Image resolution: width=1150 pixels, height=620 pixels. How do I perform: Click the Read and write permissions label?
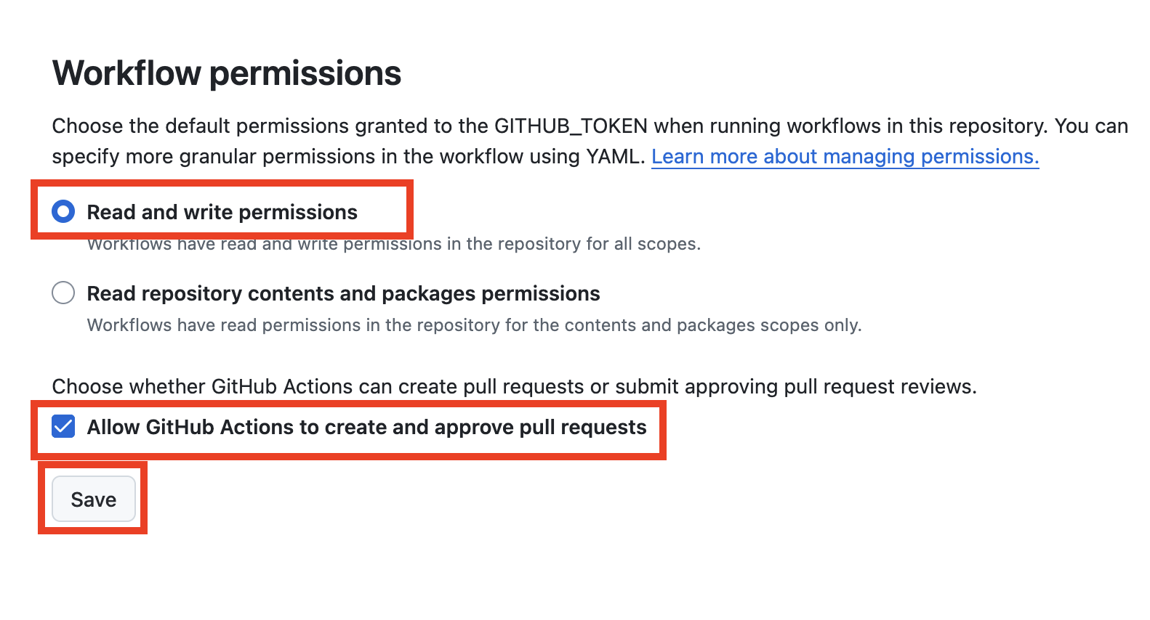coord(222,211)
